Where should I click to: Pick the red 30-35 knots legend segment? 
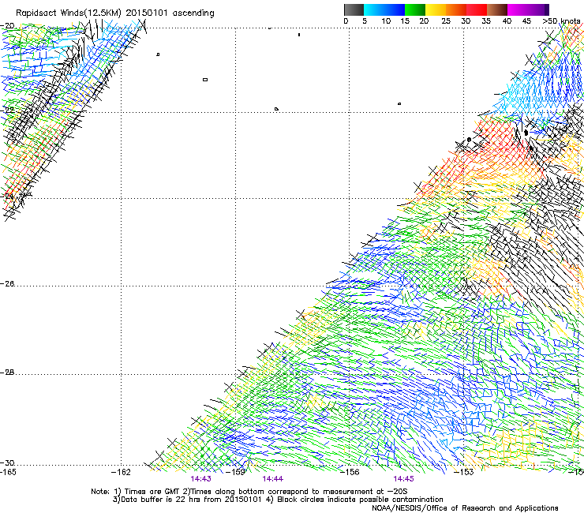(x=477, y=9)
